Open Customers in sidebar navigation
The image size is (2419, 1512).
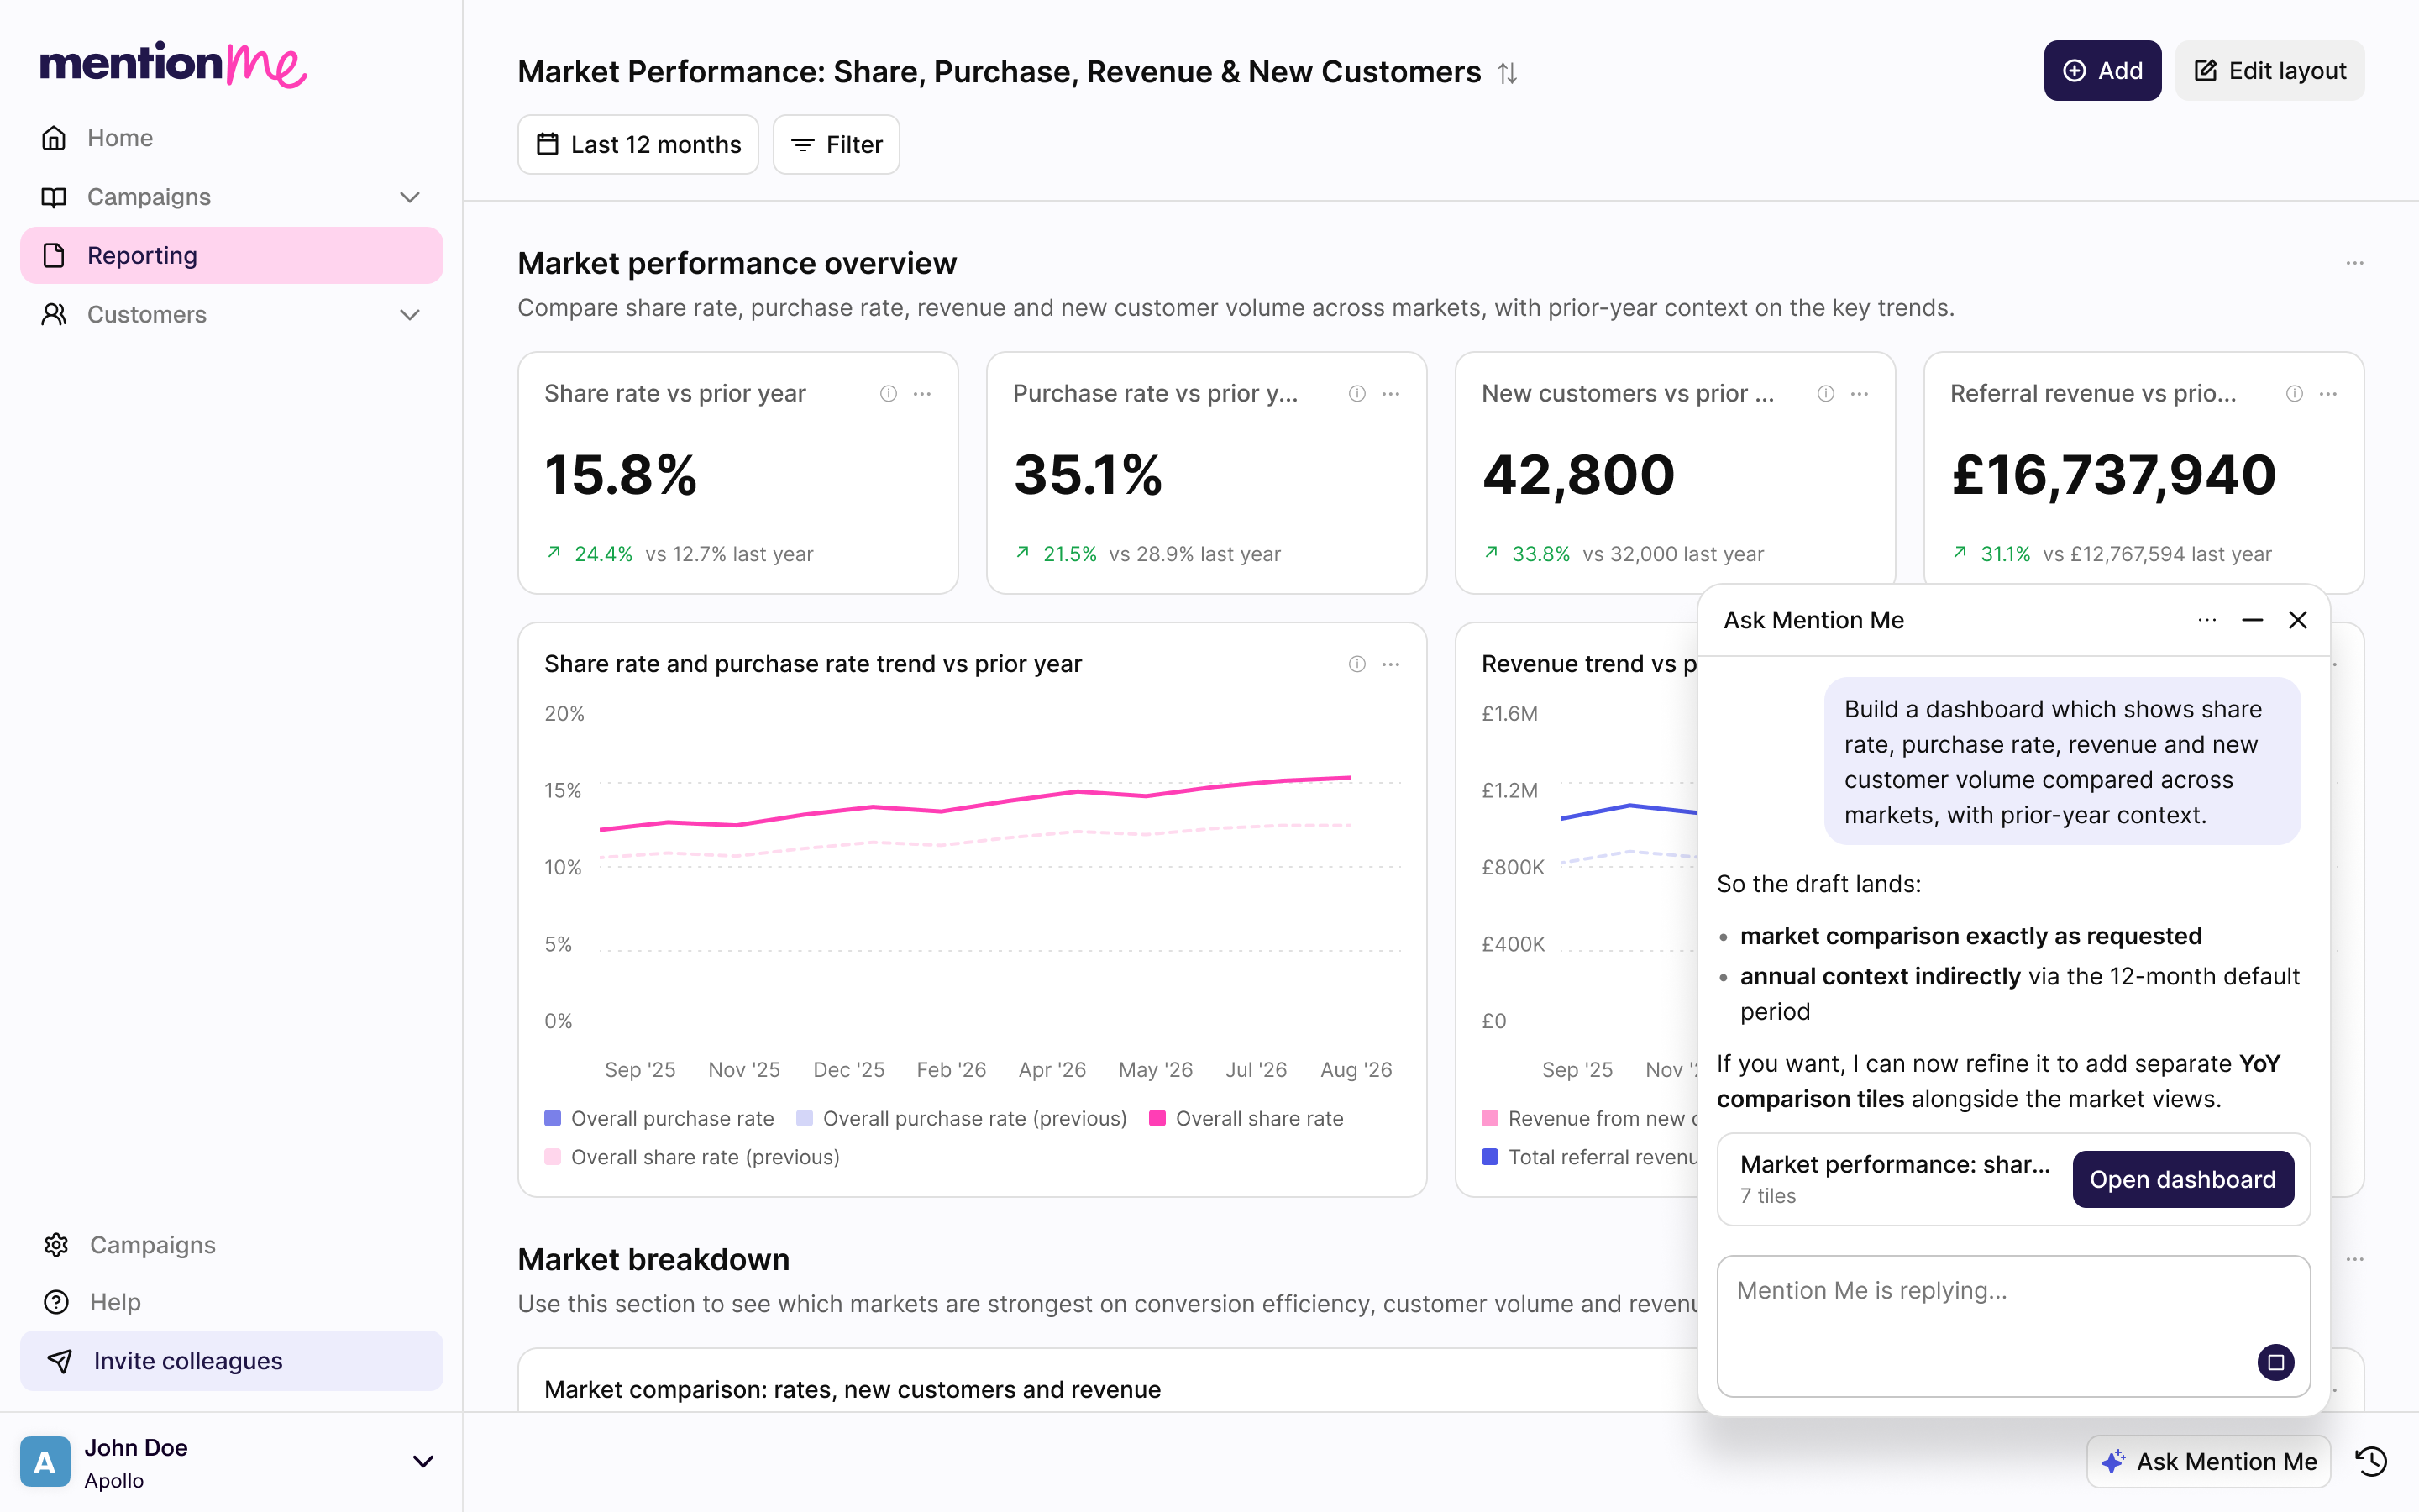tap(232, 314)
